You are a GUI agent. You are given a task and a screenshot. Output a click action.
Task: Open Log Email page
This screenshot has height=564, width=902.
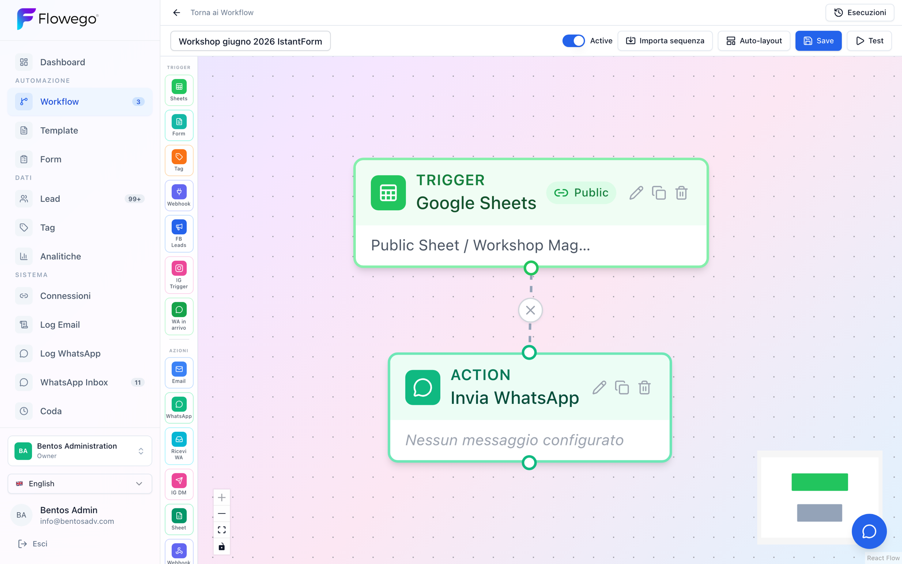[80, 325]
